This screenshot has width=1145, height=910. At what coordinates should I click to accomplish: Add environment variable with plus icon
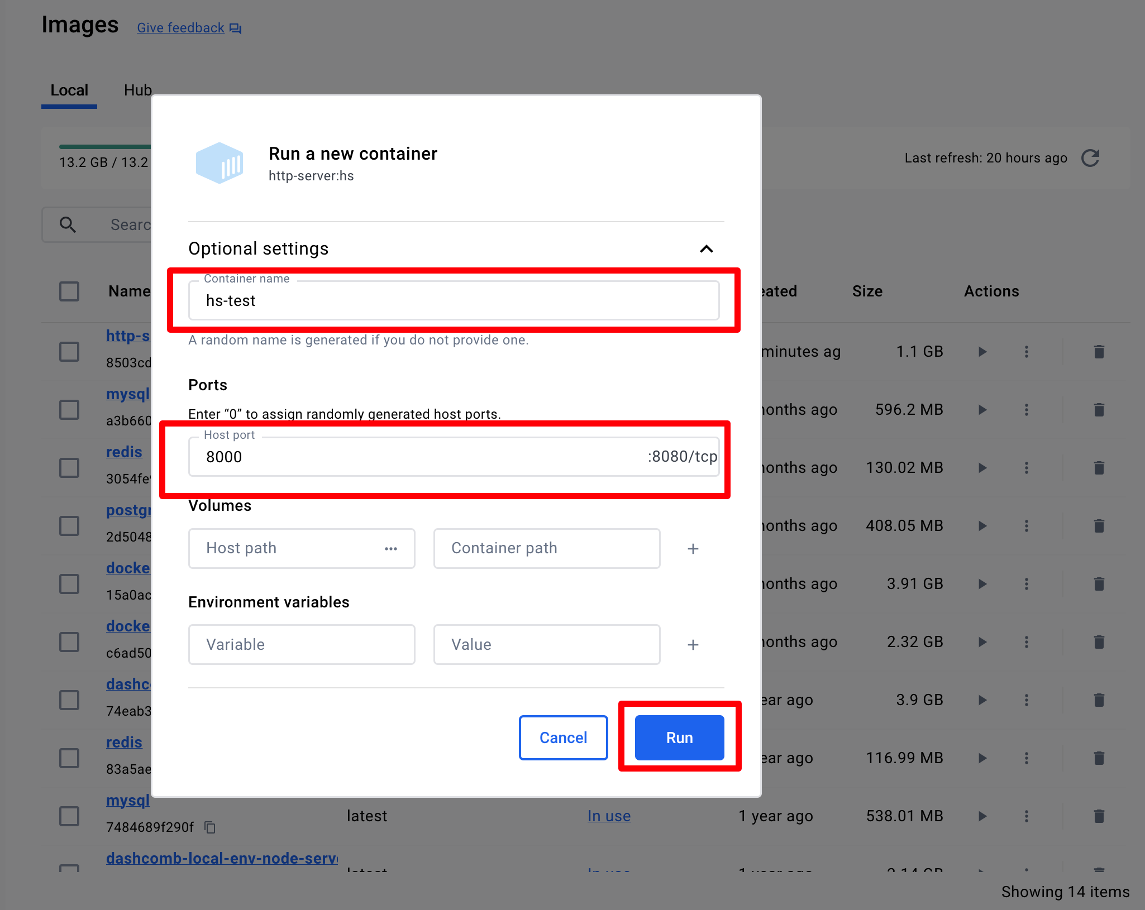pyautogui.click(x=693, y=645)
